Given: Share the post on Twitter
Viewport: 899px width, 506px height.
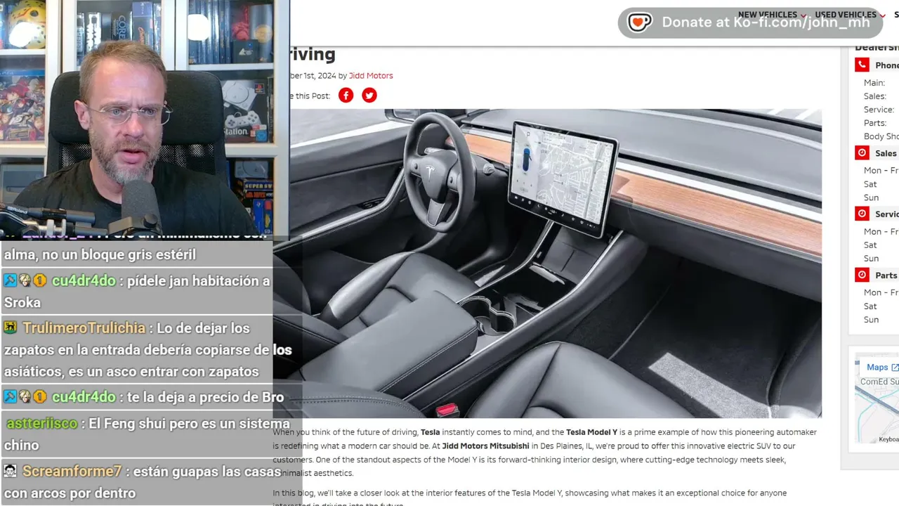Looking at the screenshot, I should [369, 96].
